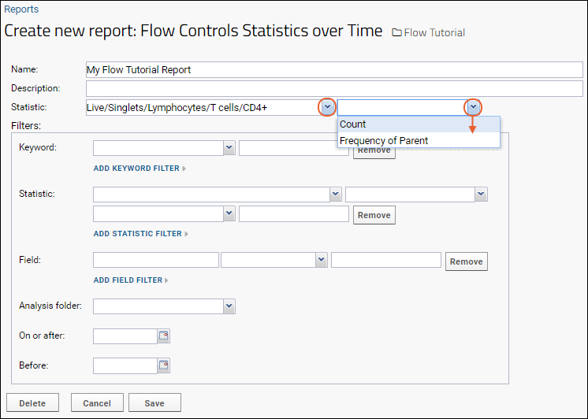Viewport: 588px width, 419px height.
Task: Click the Flow Tutorial folder icon
Action: point(396,32)
